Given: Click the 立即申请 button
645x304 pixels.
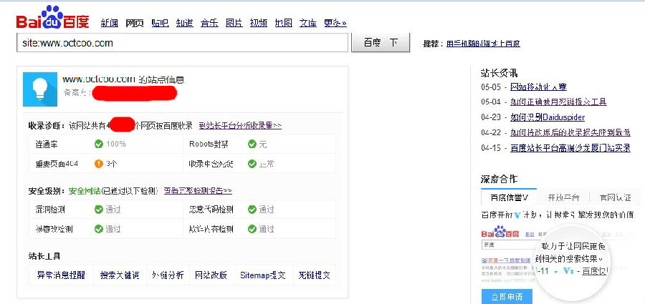Looking at the screenshot, I should 507,297.
